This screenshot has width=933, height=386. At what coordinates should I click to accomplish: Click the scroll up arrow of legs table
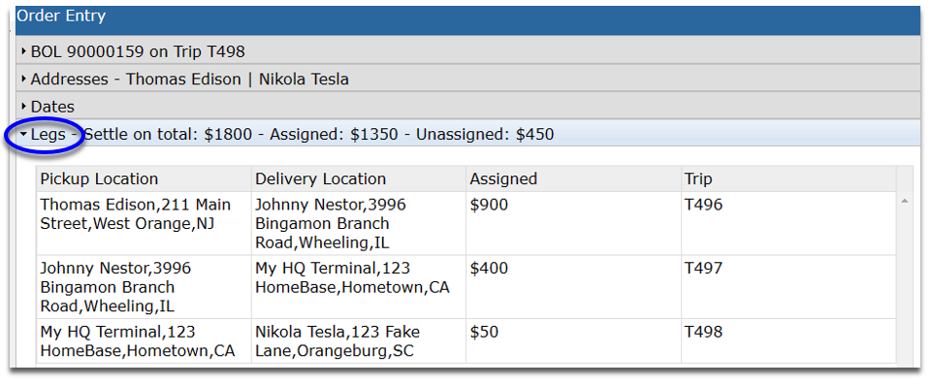coord(905,202)
